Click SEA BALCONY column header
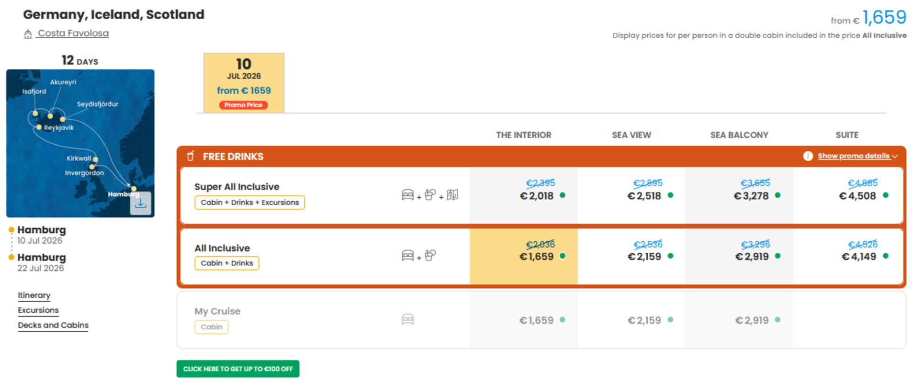The height and width of the screenshot is (383, 912). (x=739, y=135)
